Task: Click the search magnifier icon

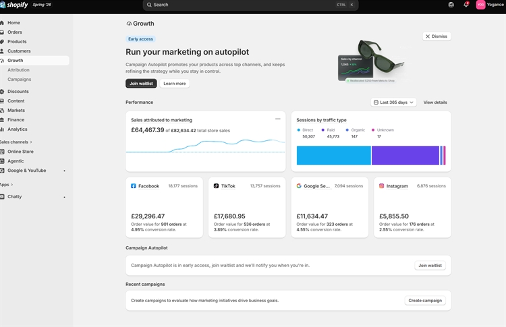Action: click(149, 5)
